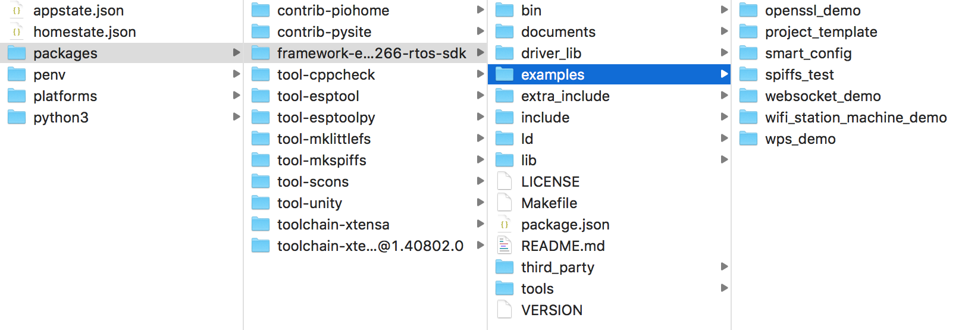
Task: Choose the smart_config folder
Action: pos(808,54)
